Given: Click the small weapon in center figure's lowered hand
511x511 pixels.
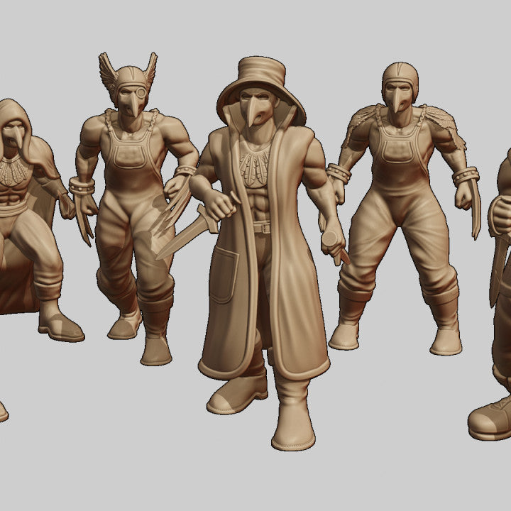Looking at the screenshot, I should click(339, 250).
